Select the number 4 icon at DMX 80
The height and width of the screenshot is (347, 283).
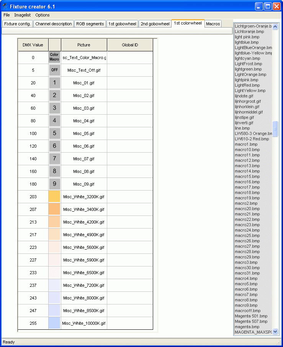tap(54, 121)
